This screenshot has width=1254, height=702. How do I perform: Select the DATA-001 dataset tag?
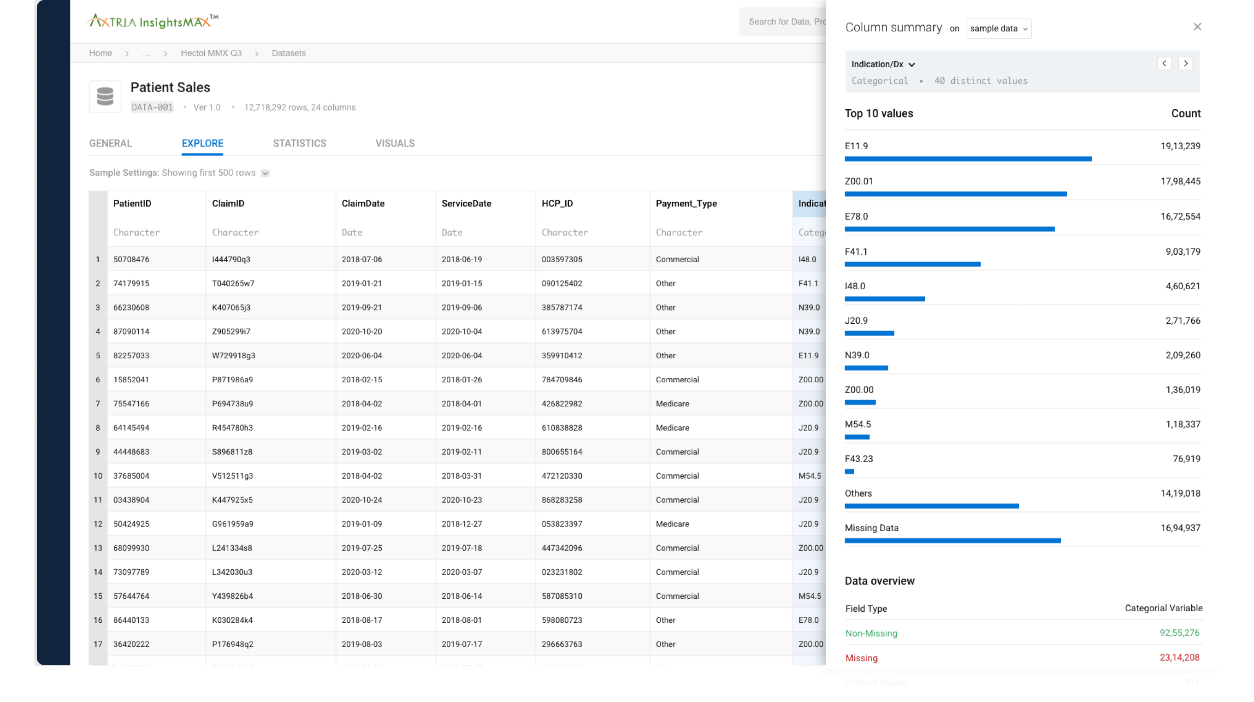click(x=151, y=107)
